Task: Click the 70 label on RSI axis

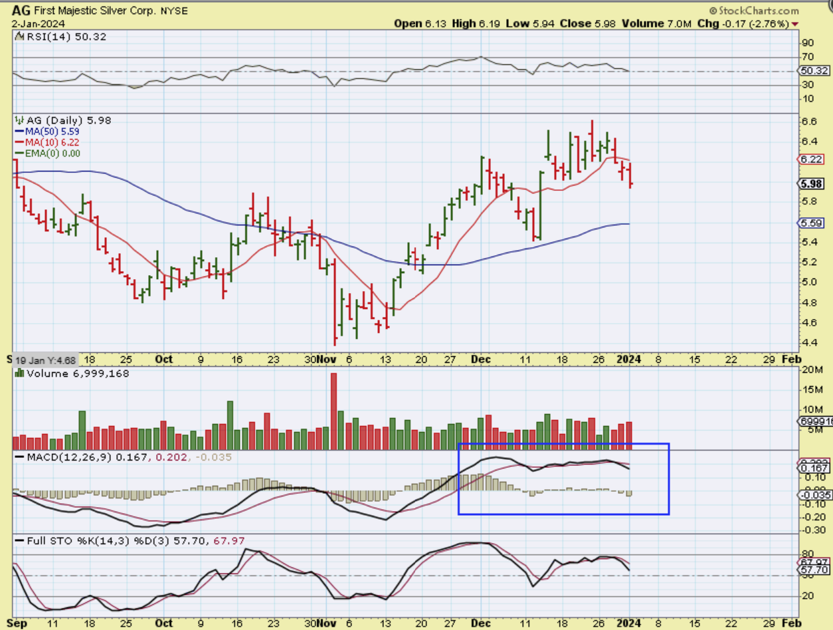Action: pos(808,57)
